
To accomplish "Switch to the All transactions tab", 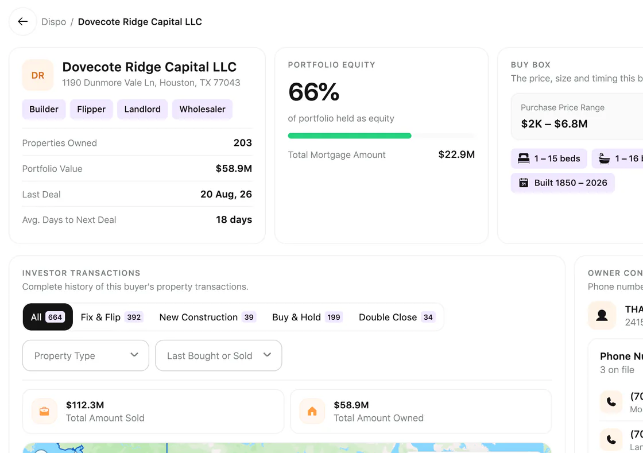I will click(48, 317).
